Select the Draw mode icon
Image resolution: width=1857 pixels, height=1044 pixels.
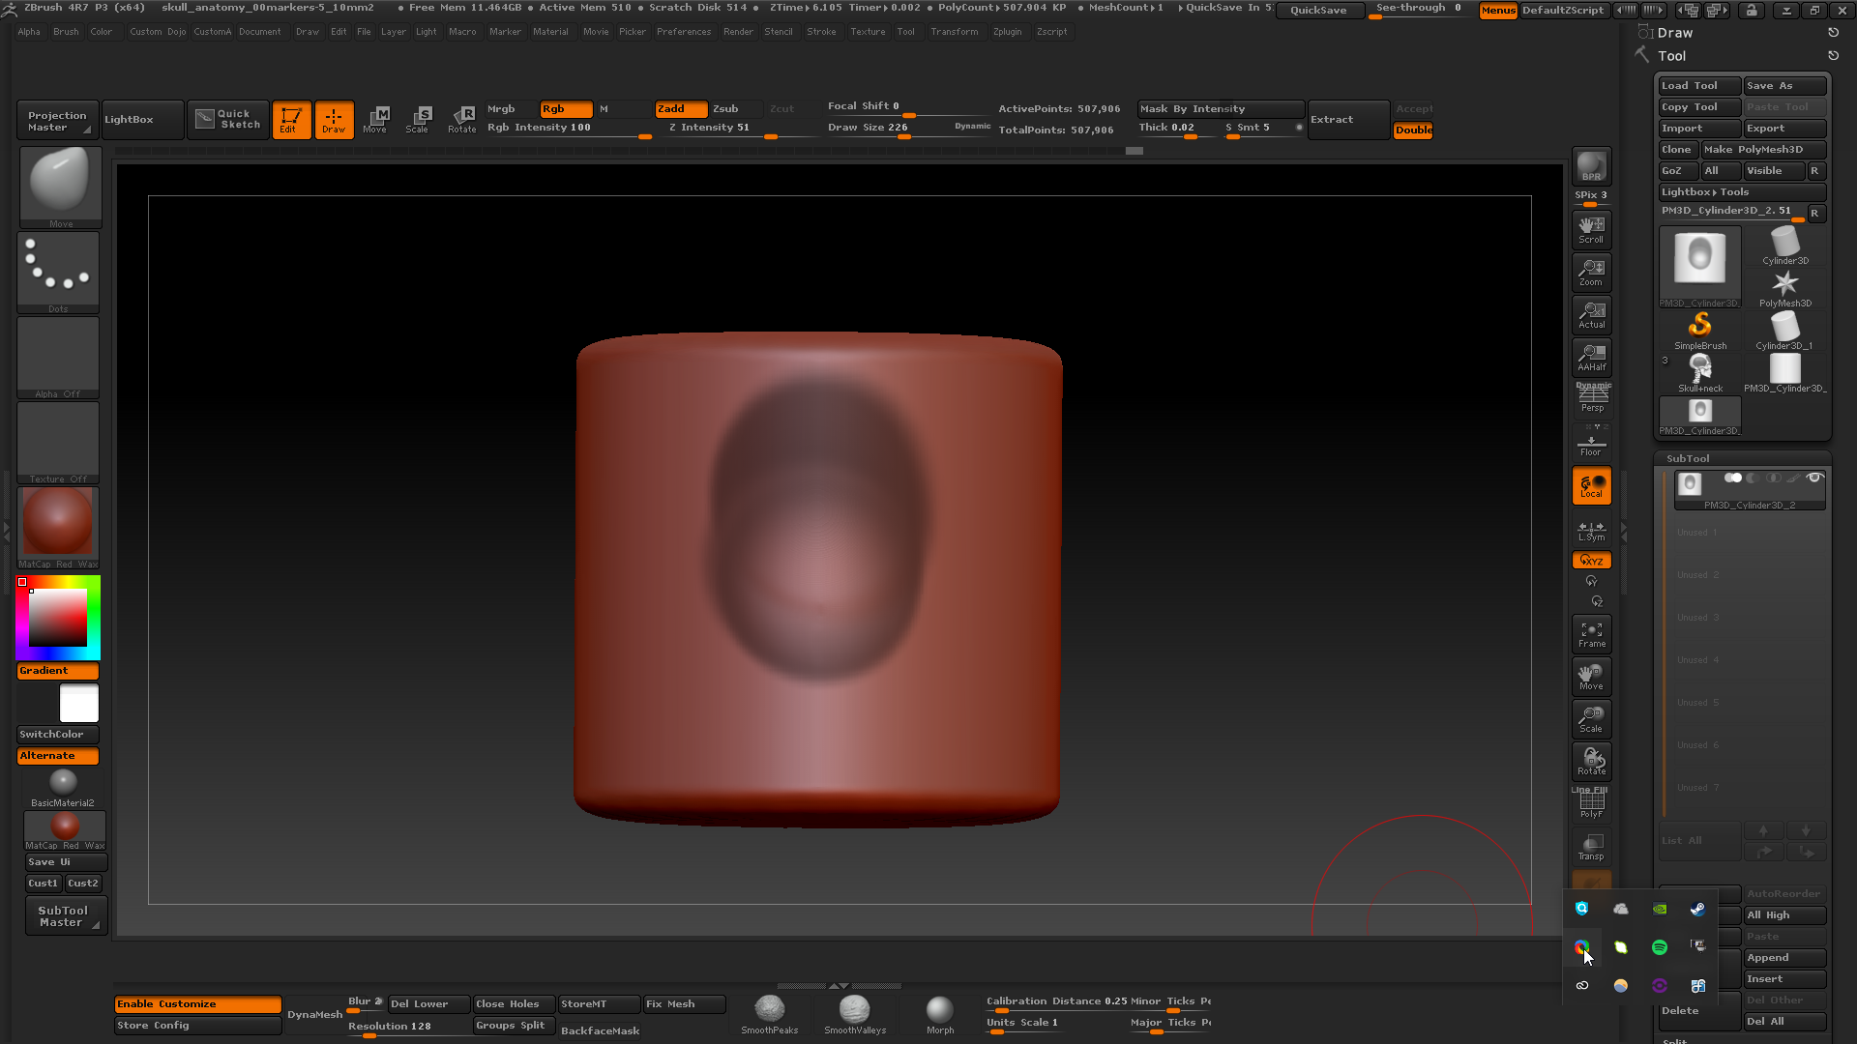point(334,120)
